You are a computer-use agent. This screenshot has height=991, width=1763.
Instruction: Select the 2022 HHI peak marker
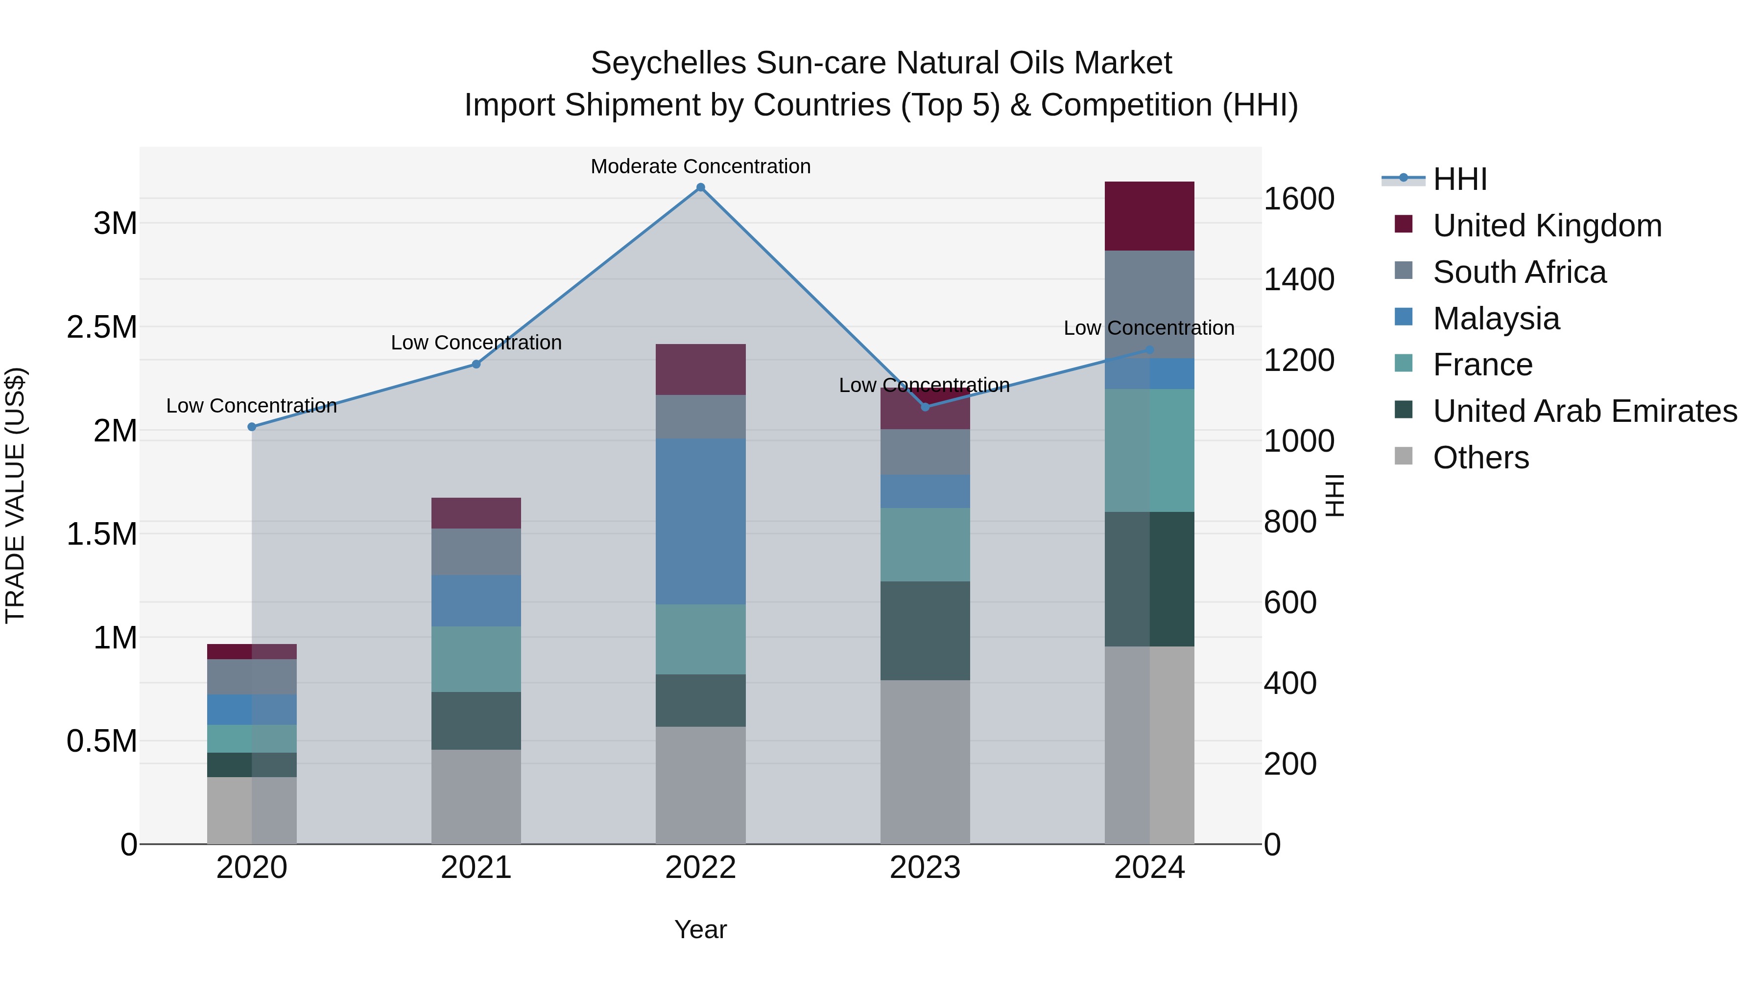pos(701,187)
